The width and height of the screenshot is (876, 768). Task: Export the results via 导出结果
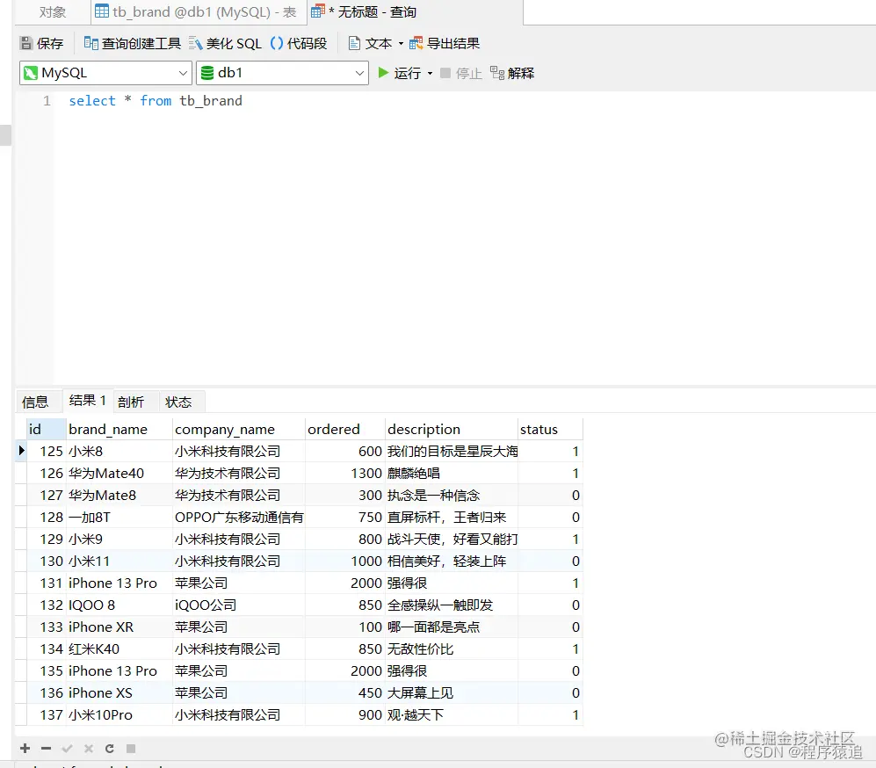[x=445, y=43]
